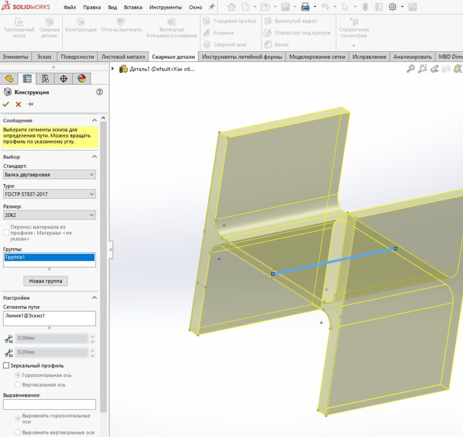Open the Размер dropdown showing 20К2

coord(49,215)
